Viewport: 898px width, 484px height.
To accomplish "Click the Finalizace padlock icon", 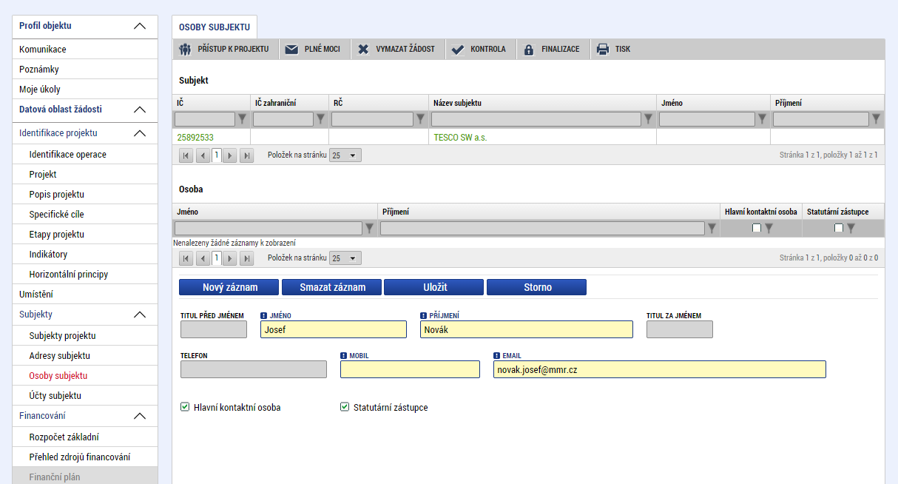I will pos(528,50).
